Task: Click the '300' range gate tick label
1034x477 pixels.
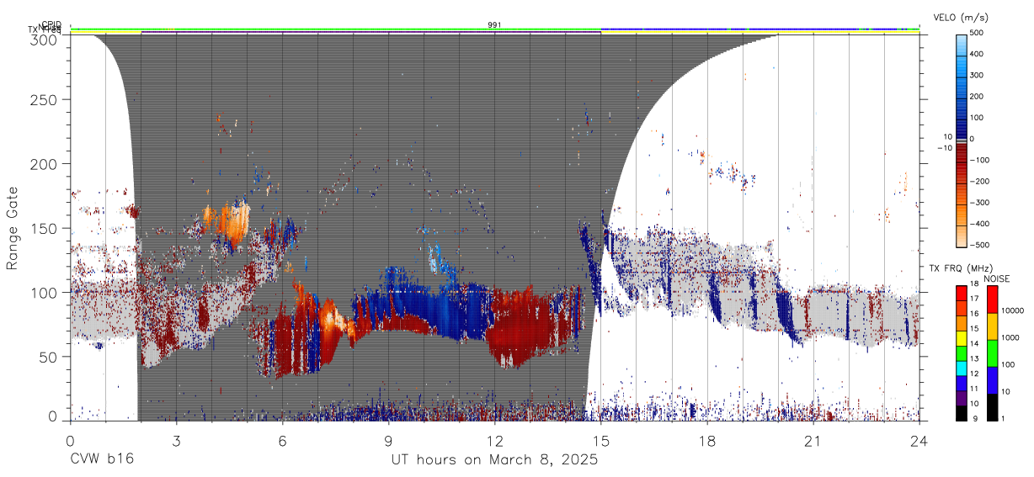Action: (x=45, y=40)
